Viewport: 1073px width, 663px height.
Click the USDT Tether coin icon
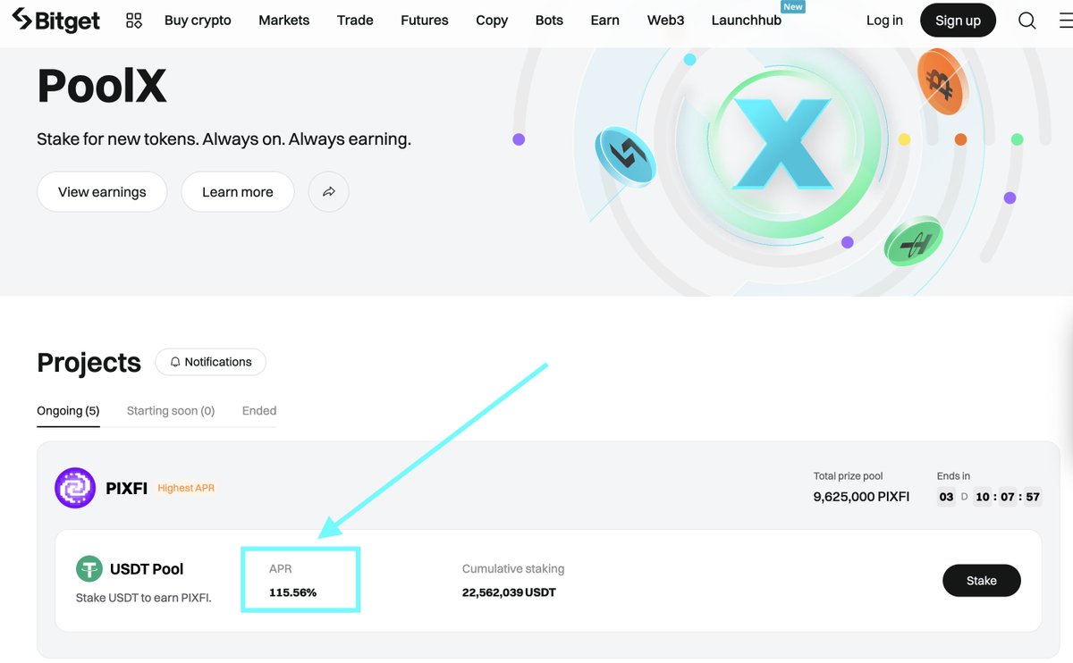pyautogui.click(x=89, y=568)
